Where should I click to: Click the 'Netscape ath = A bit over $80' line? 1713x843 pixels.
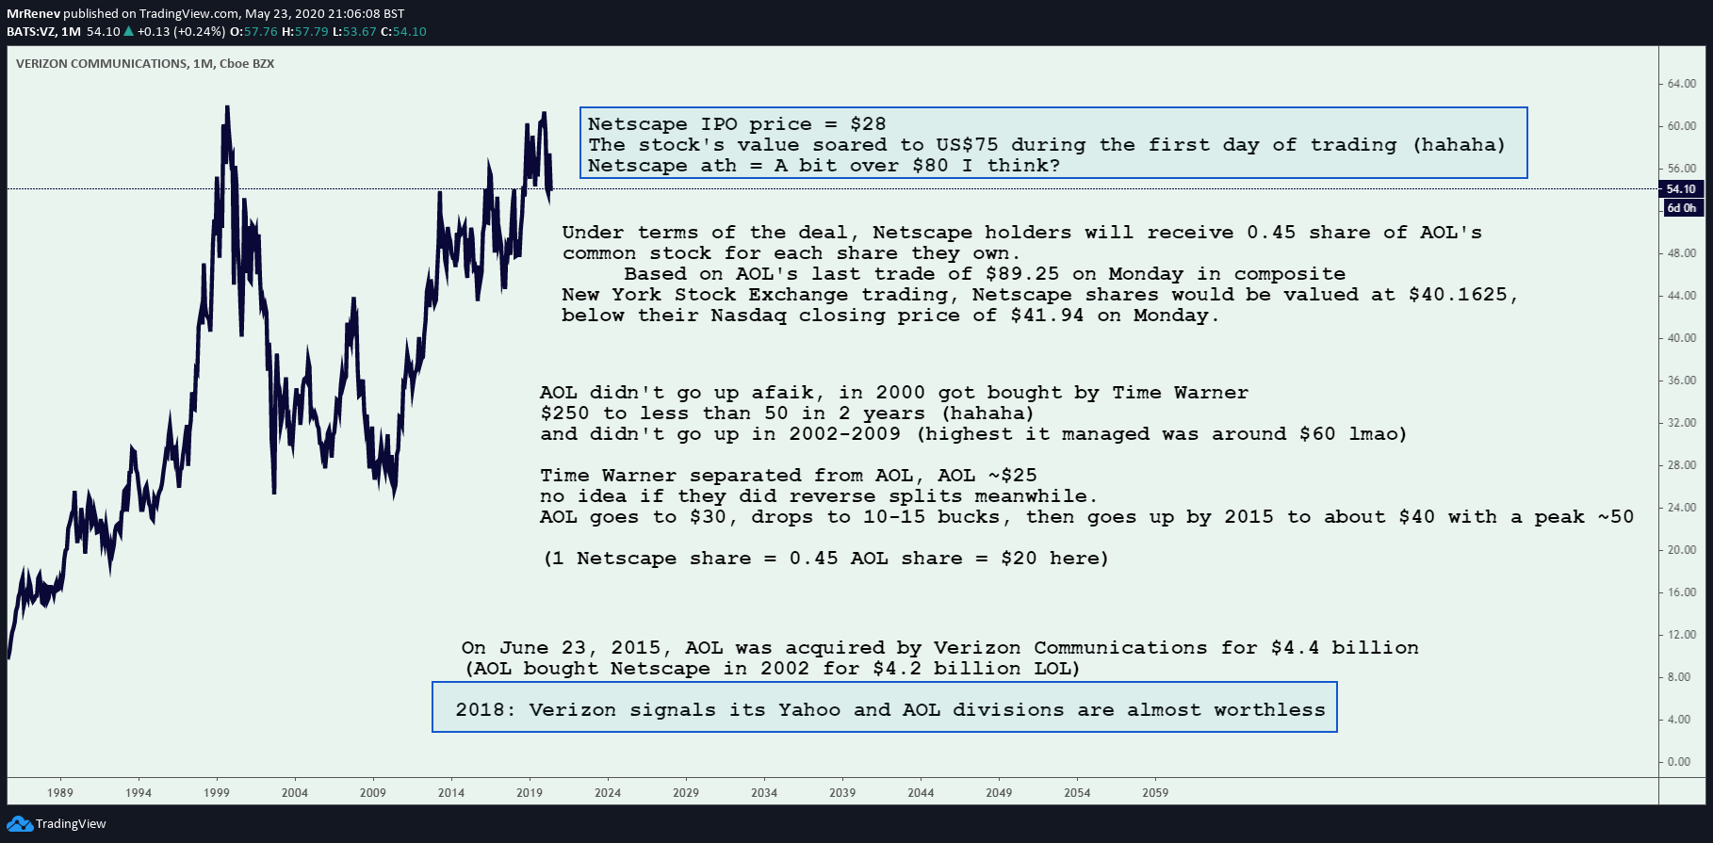click(x=824, y=166)
